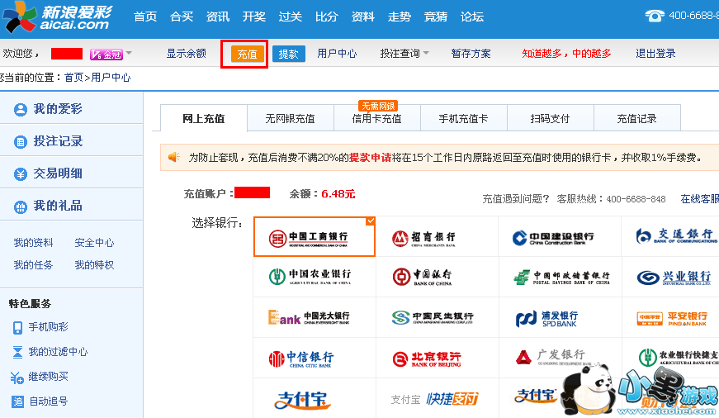
Task: Open 我的任务 sidebar link
Action: 34,264
